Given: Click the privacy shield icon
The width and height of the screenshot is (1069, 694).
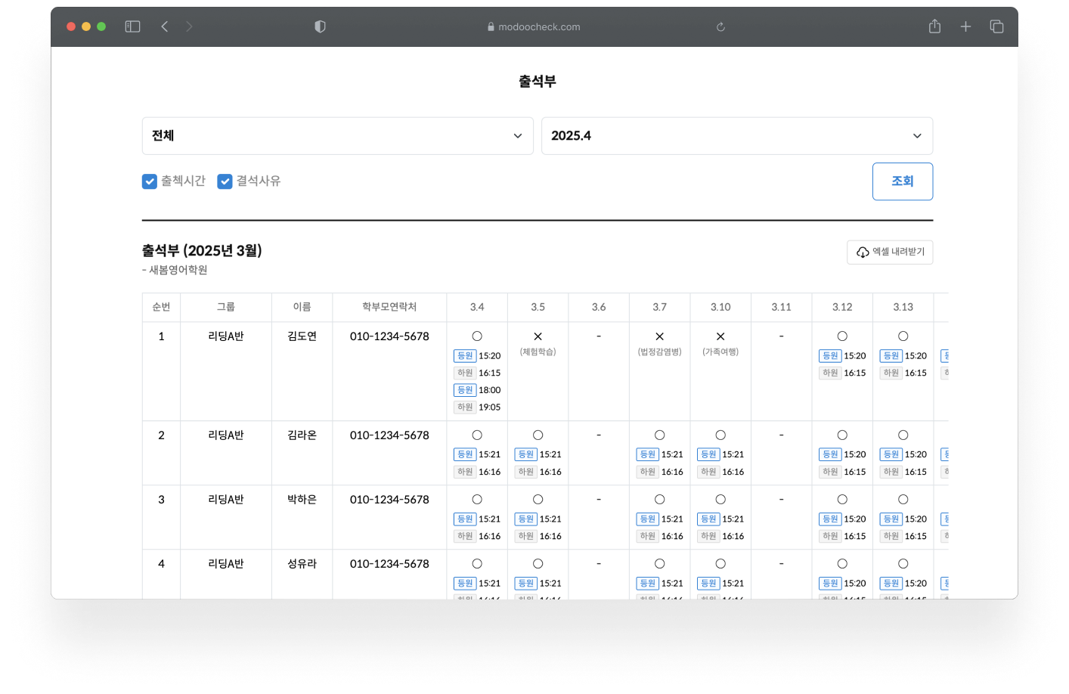Looking at the screenshot, I should (320, 26).
